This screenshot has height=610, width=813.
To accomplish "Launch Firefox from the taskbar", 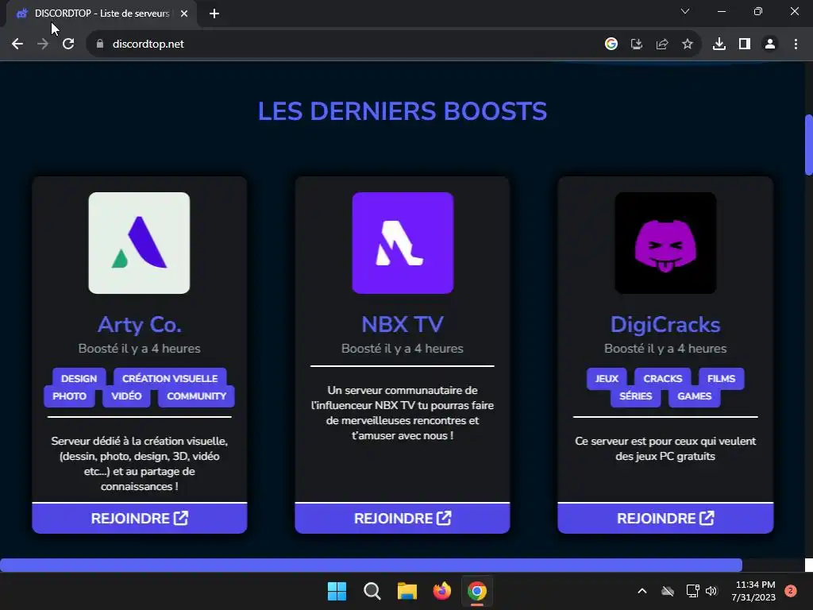I will click(441, 591).
